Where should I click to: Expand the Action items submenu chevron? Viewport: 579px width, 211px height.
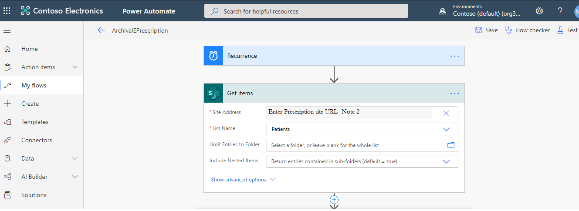[x=75, y=67]
